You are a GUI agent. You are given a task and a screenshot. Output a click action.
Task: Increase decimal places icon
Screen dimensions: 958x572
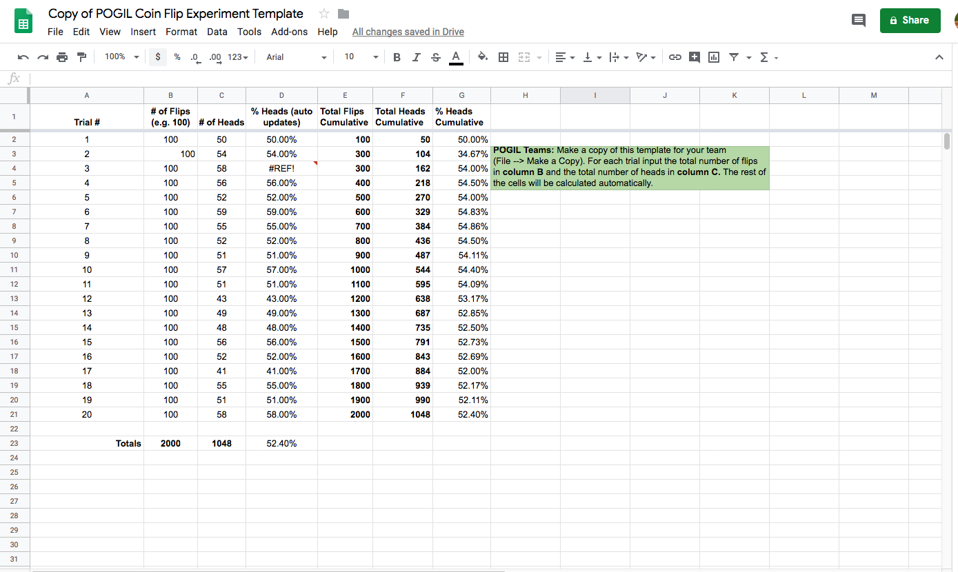click(214, 57)
